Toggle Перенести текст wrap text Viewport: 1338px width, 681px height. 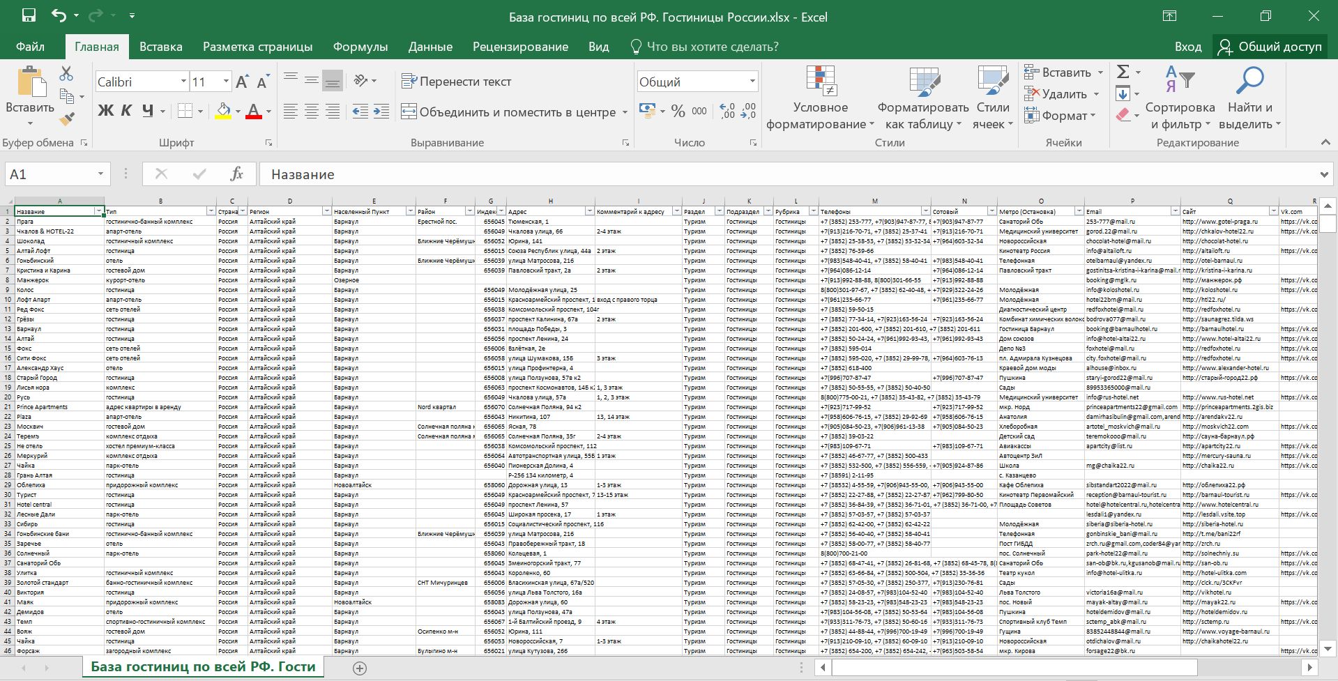[x=457, y=82]
